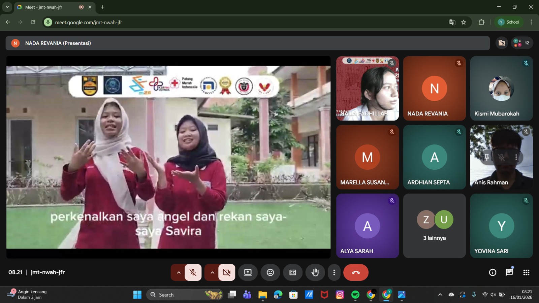The width and height of the screenshot is (539, 303).
Task: Click the tile showing 3 lainnya
Action: [434, 226]
